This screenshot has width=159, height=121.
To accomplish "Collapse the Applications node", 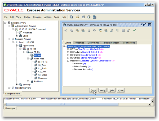I will coord(16,45).
